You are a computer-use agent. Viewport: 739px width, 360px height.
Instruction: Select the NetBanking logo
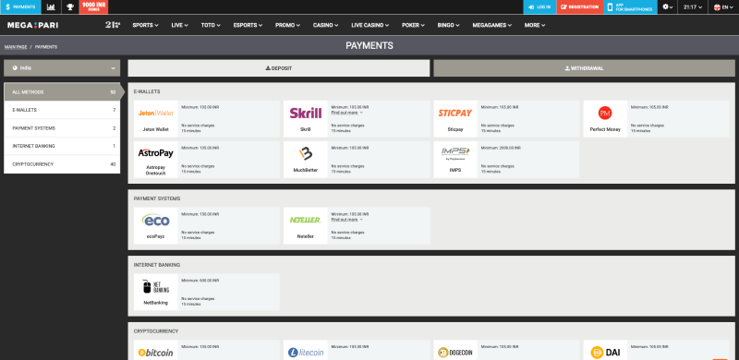[x=155, y=286]
